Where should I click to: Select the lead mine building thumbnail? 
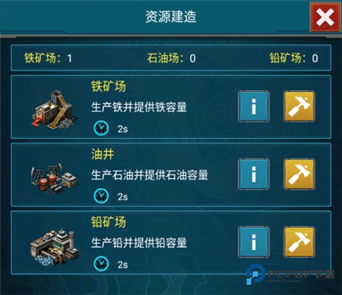54,247
